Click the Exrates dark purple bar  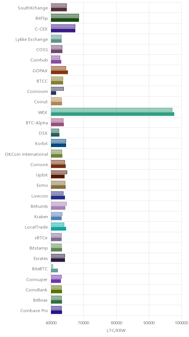point(58,260)
